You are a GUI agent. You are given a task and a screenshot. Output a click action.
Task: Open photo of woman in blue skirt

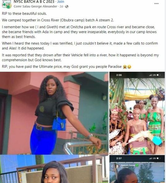coord(54,113)
